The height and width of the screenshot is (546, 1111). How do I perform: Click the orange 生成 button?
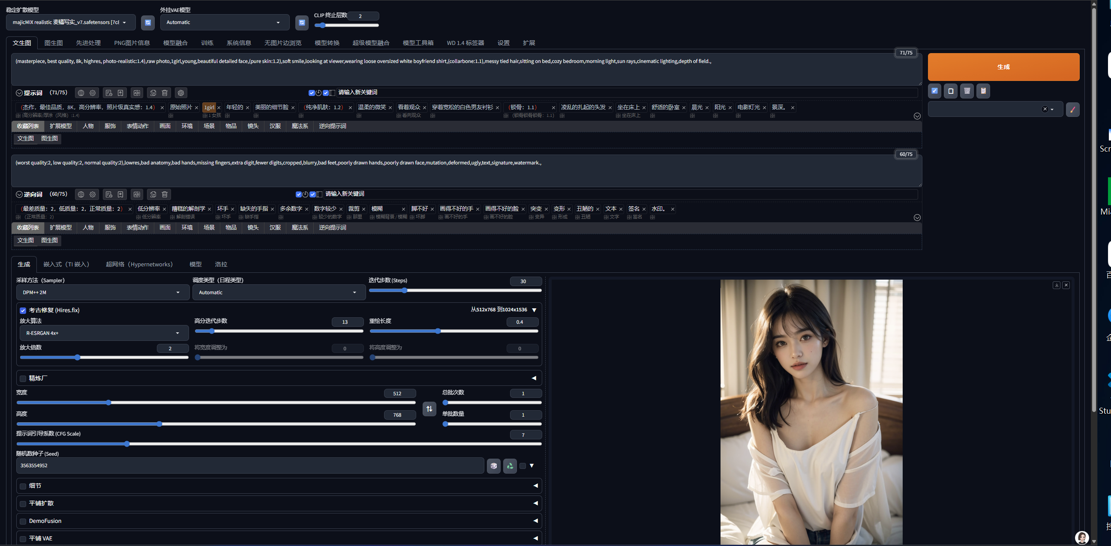(x=1003, y=67)
